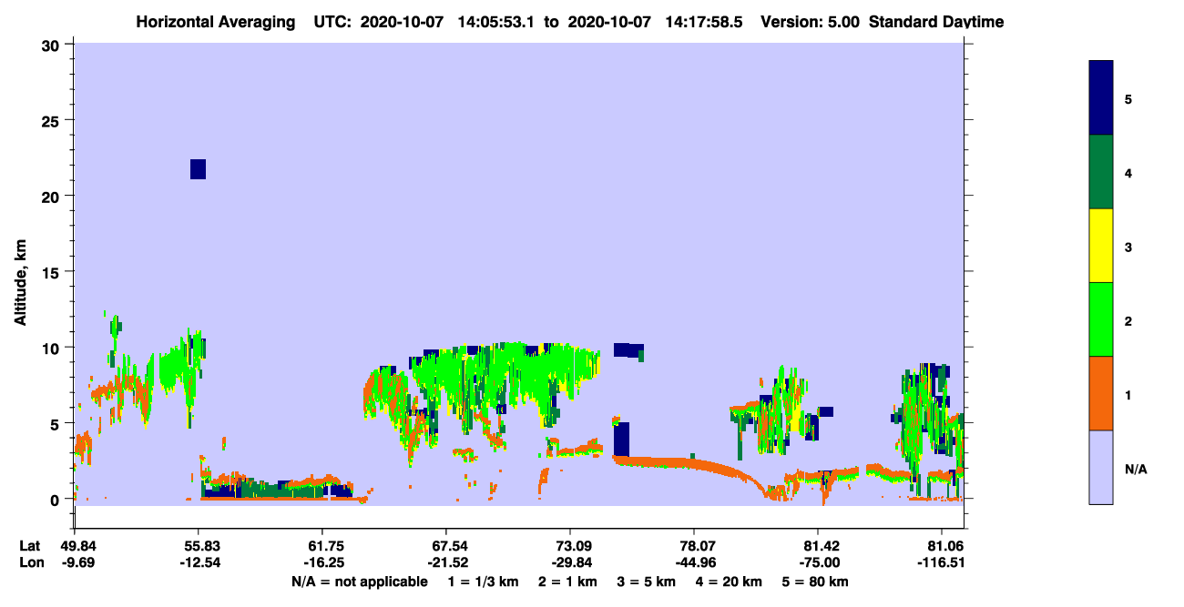Click the orange colorbar segment labeled 1
The width and height of the screenshot is (1184, 607).
click(x=1101, y=393)
